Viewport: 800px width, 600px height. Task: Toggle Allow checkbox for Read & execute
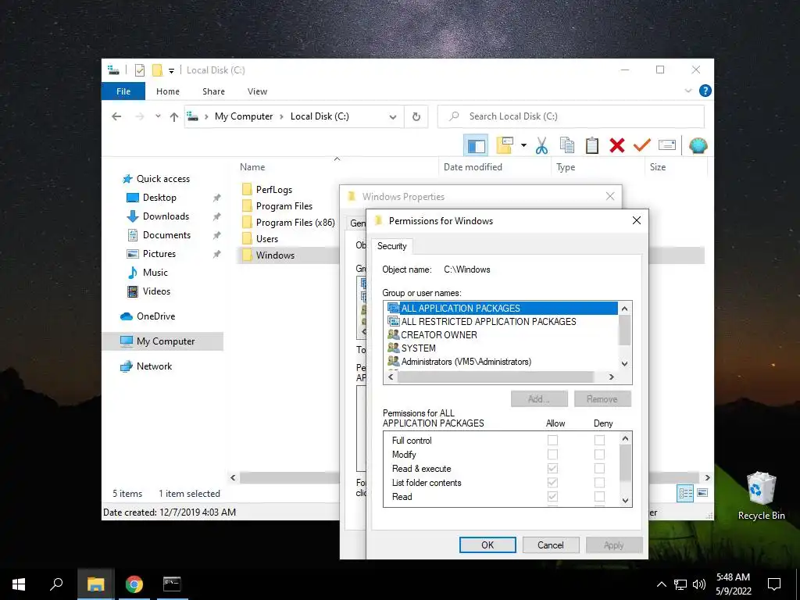click(x=552, y=469)
